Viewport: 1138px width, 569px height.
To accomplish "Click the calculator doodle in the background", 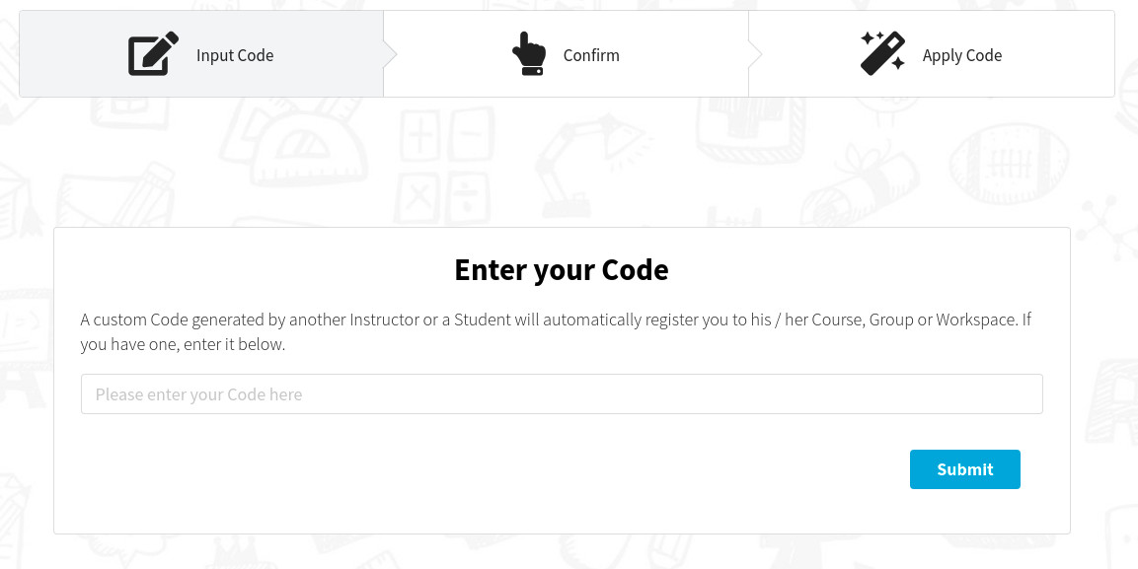I will [445, 166].
